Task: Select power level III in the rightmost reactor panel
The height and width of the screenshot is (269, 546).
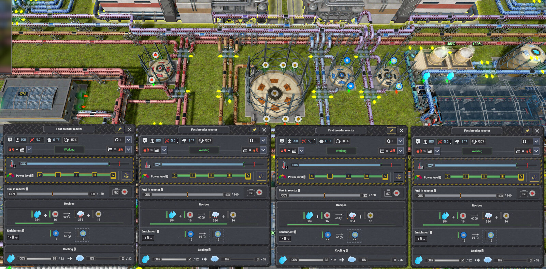Action: click(x=502, y=176)
